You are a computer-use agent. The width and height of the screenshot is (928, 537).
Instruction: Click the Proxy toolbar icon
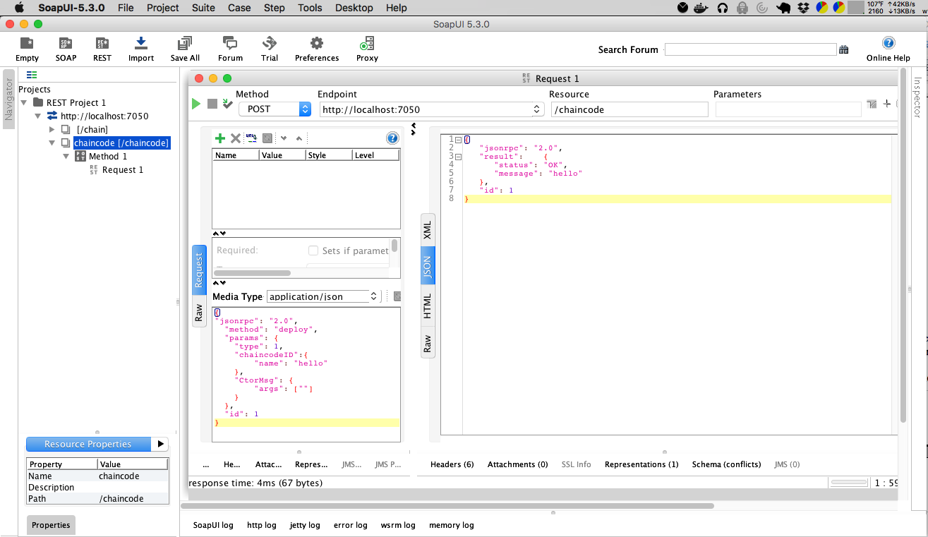pyautogui.click(x=367, y=49)
